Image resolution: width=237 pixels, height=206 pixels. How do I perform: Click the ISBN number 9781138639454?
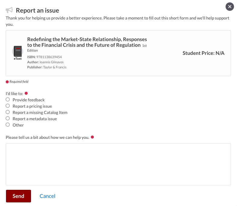click(x=49, y=57)
